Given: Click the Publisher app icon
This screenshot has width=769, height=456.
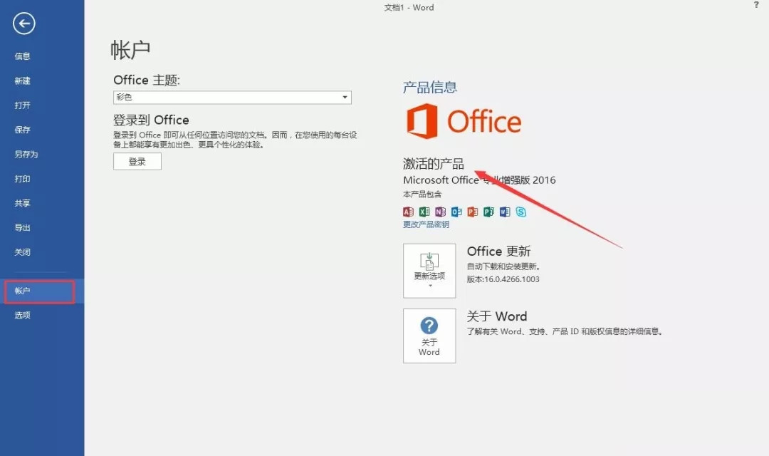Looking at the screenshot, I should point(489,212).
